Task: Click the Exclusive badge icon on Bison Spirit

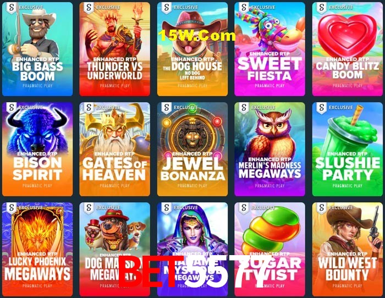Action: tap(12, 108)
